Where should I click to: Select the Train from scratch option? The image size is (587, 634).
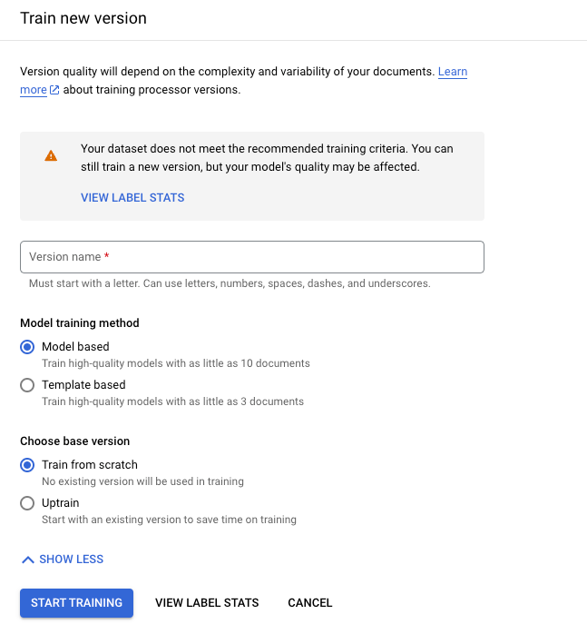pos(27,465)
